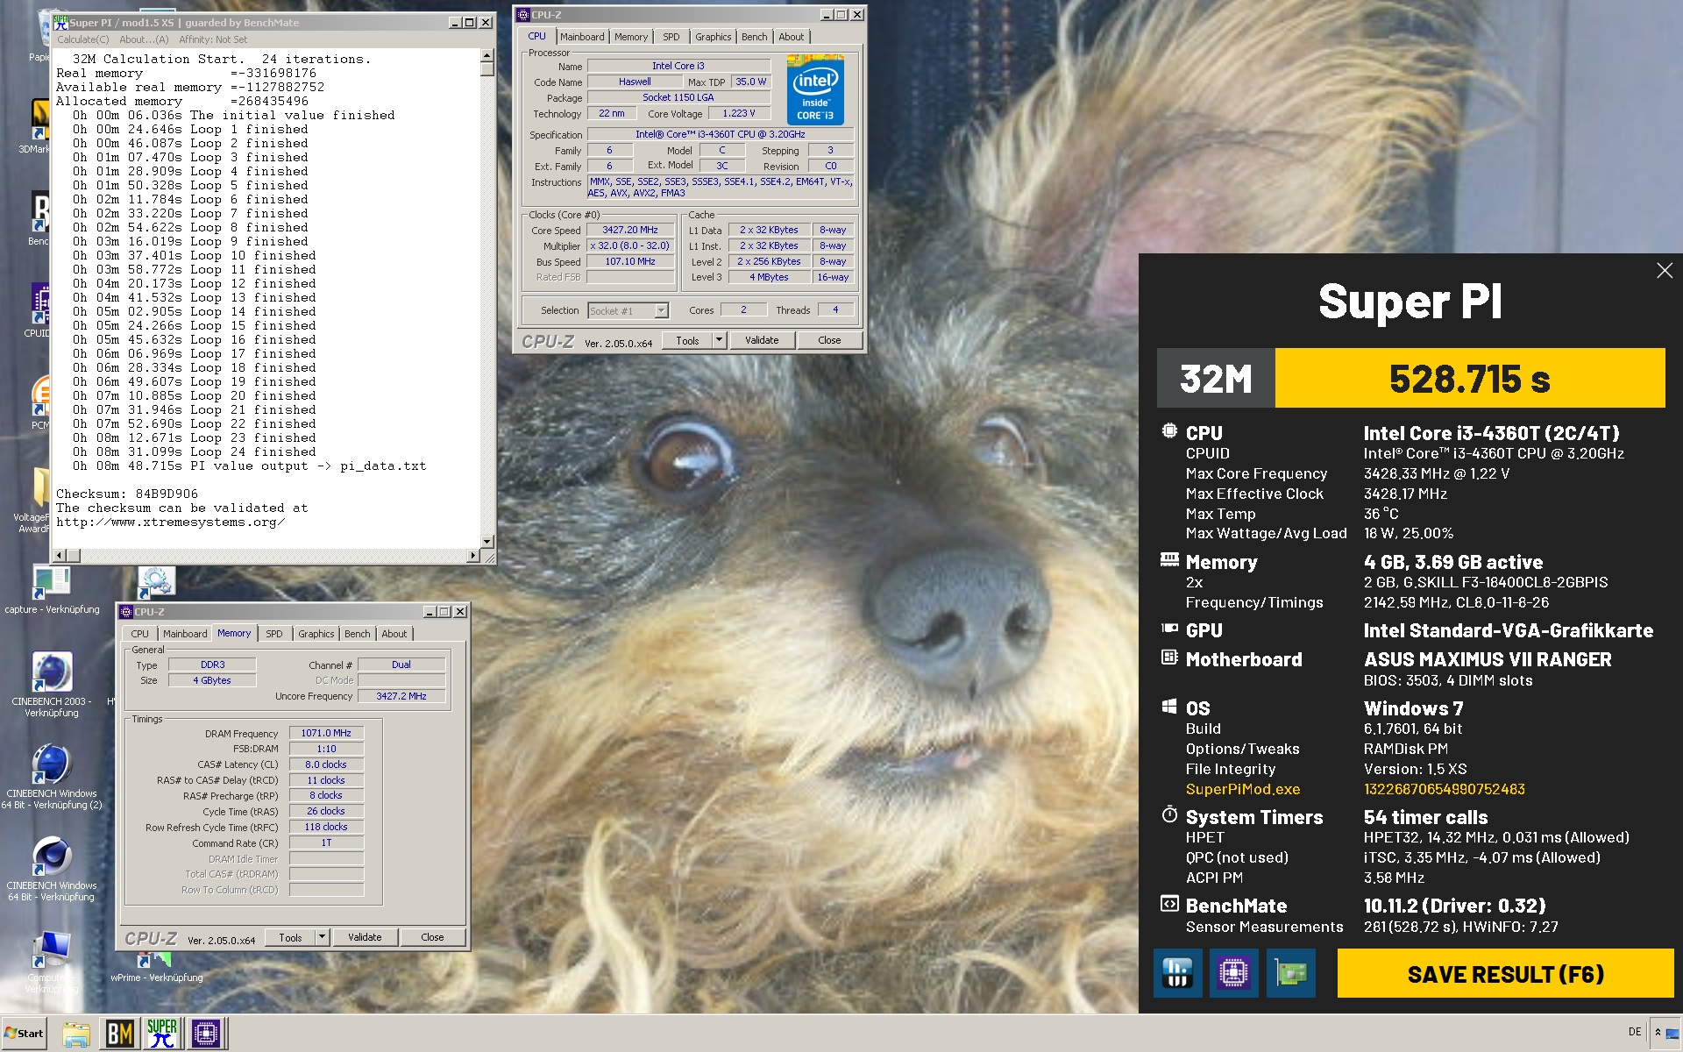Click the Loop 24 finished line
Image resolution: width=1683 pixels, height=1052 pixels.
click(194, 451)
